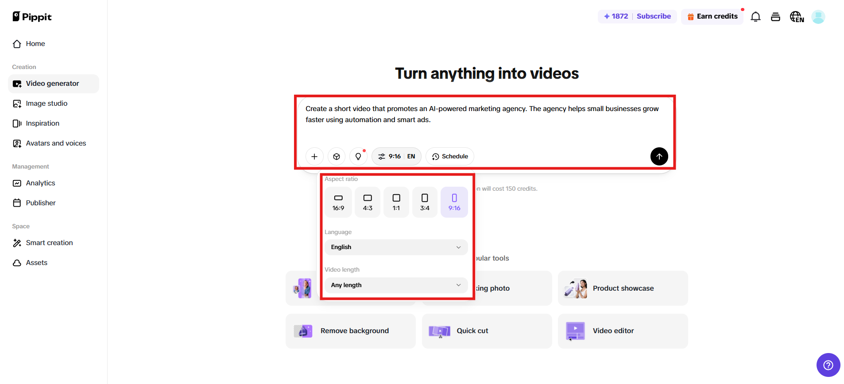Click the Inspiration sidebar icon
This screenshot has height=384, width=844.
17,123
